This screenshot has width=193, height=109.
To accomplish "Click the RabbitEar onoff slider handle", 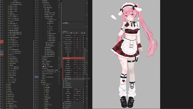I will (x=77, y=48).
